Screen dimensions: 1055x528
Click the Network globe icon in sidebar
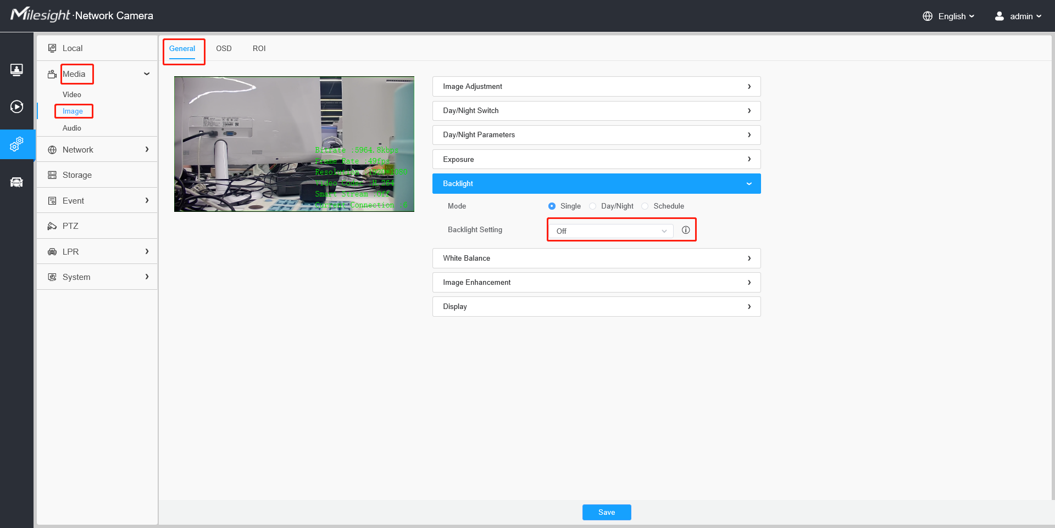[52, 150]
